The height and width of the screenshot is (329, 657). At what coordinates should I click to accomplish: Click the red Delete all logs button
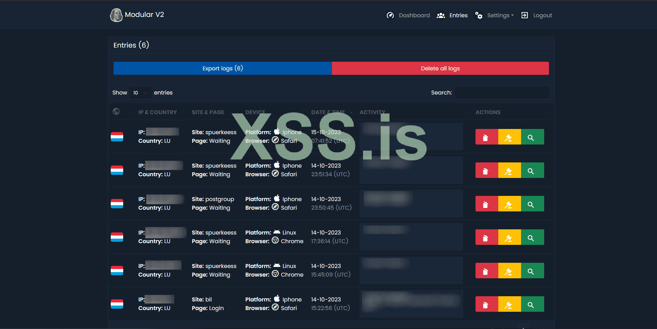pos(440,68)
